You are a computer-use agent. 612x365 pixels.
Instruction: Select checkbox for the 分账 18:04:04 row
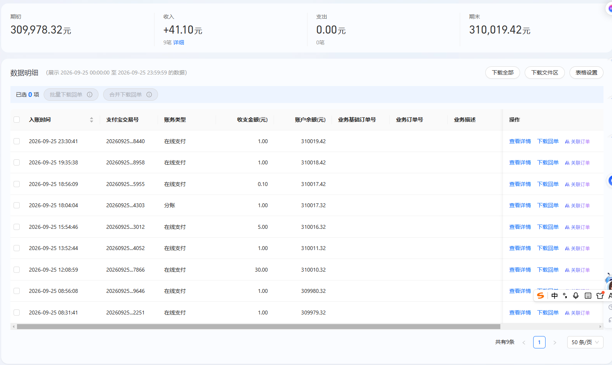(17, 205)
